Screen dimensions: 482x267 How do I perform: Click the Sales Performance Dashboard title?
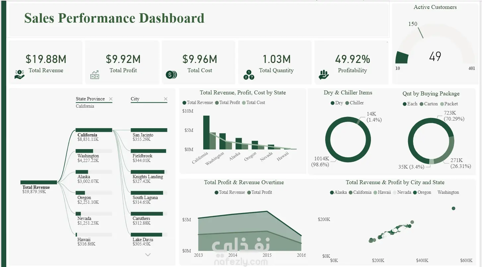(x=114, y=18)
